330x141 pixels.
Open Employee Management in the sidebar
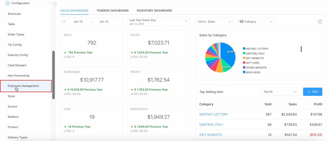pyautogui.click(x=23, y=86)
